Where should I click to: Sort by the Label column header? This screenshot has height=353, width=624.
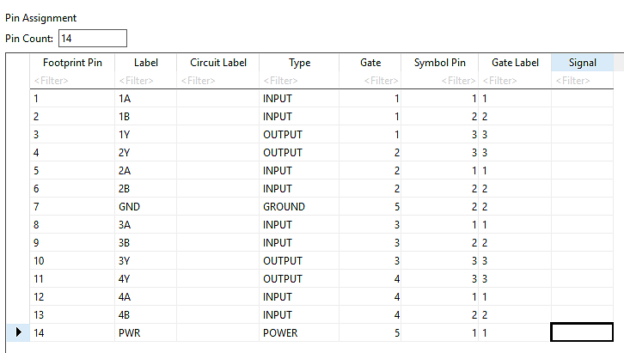pyautogui.click(x=145, y=63)
